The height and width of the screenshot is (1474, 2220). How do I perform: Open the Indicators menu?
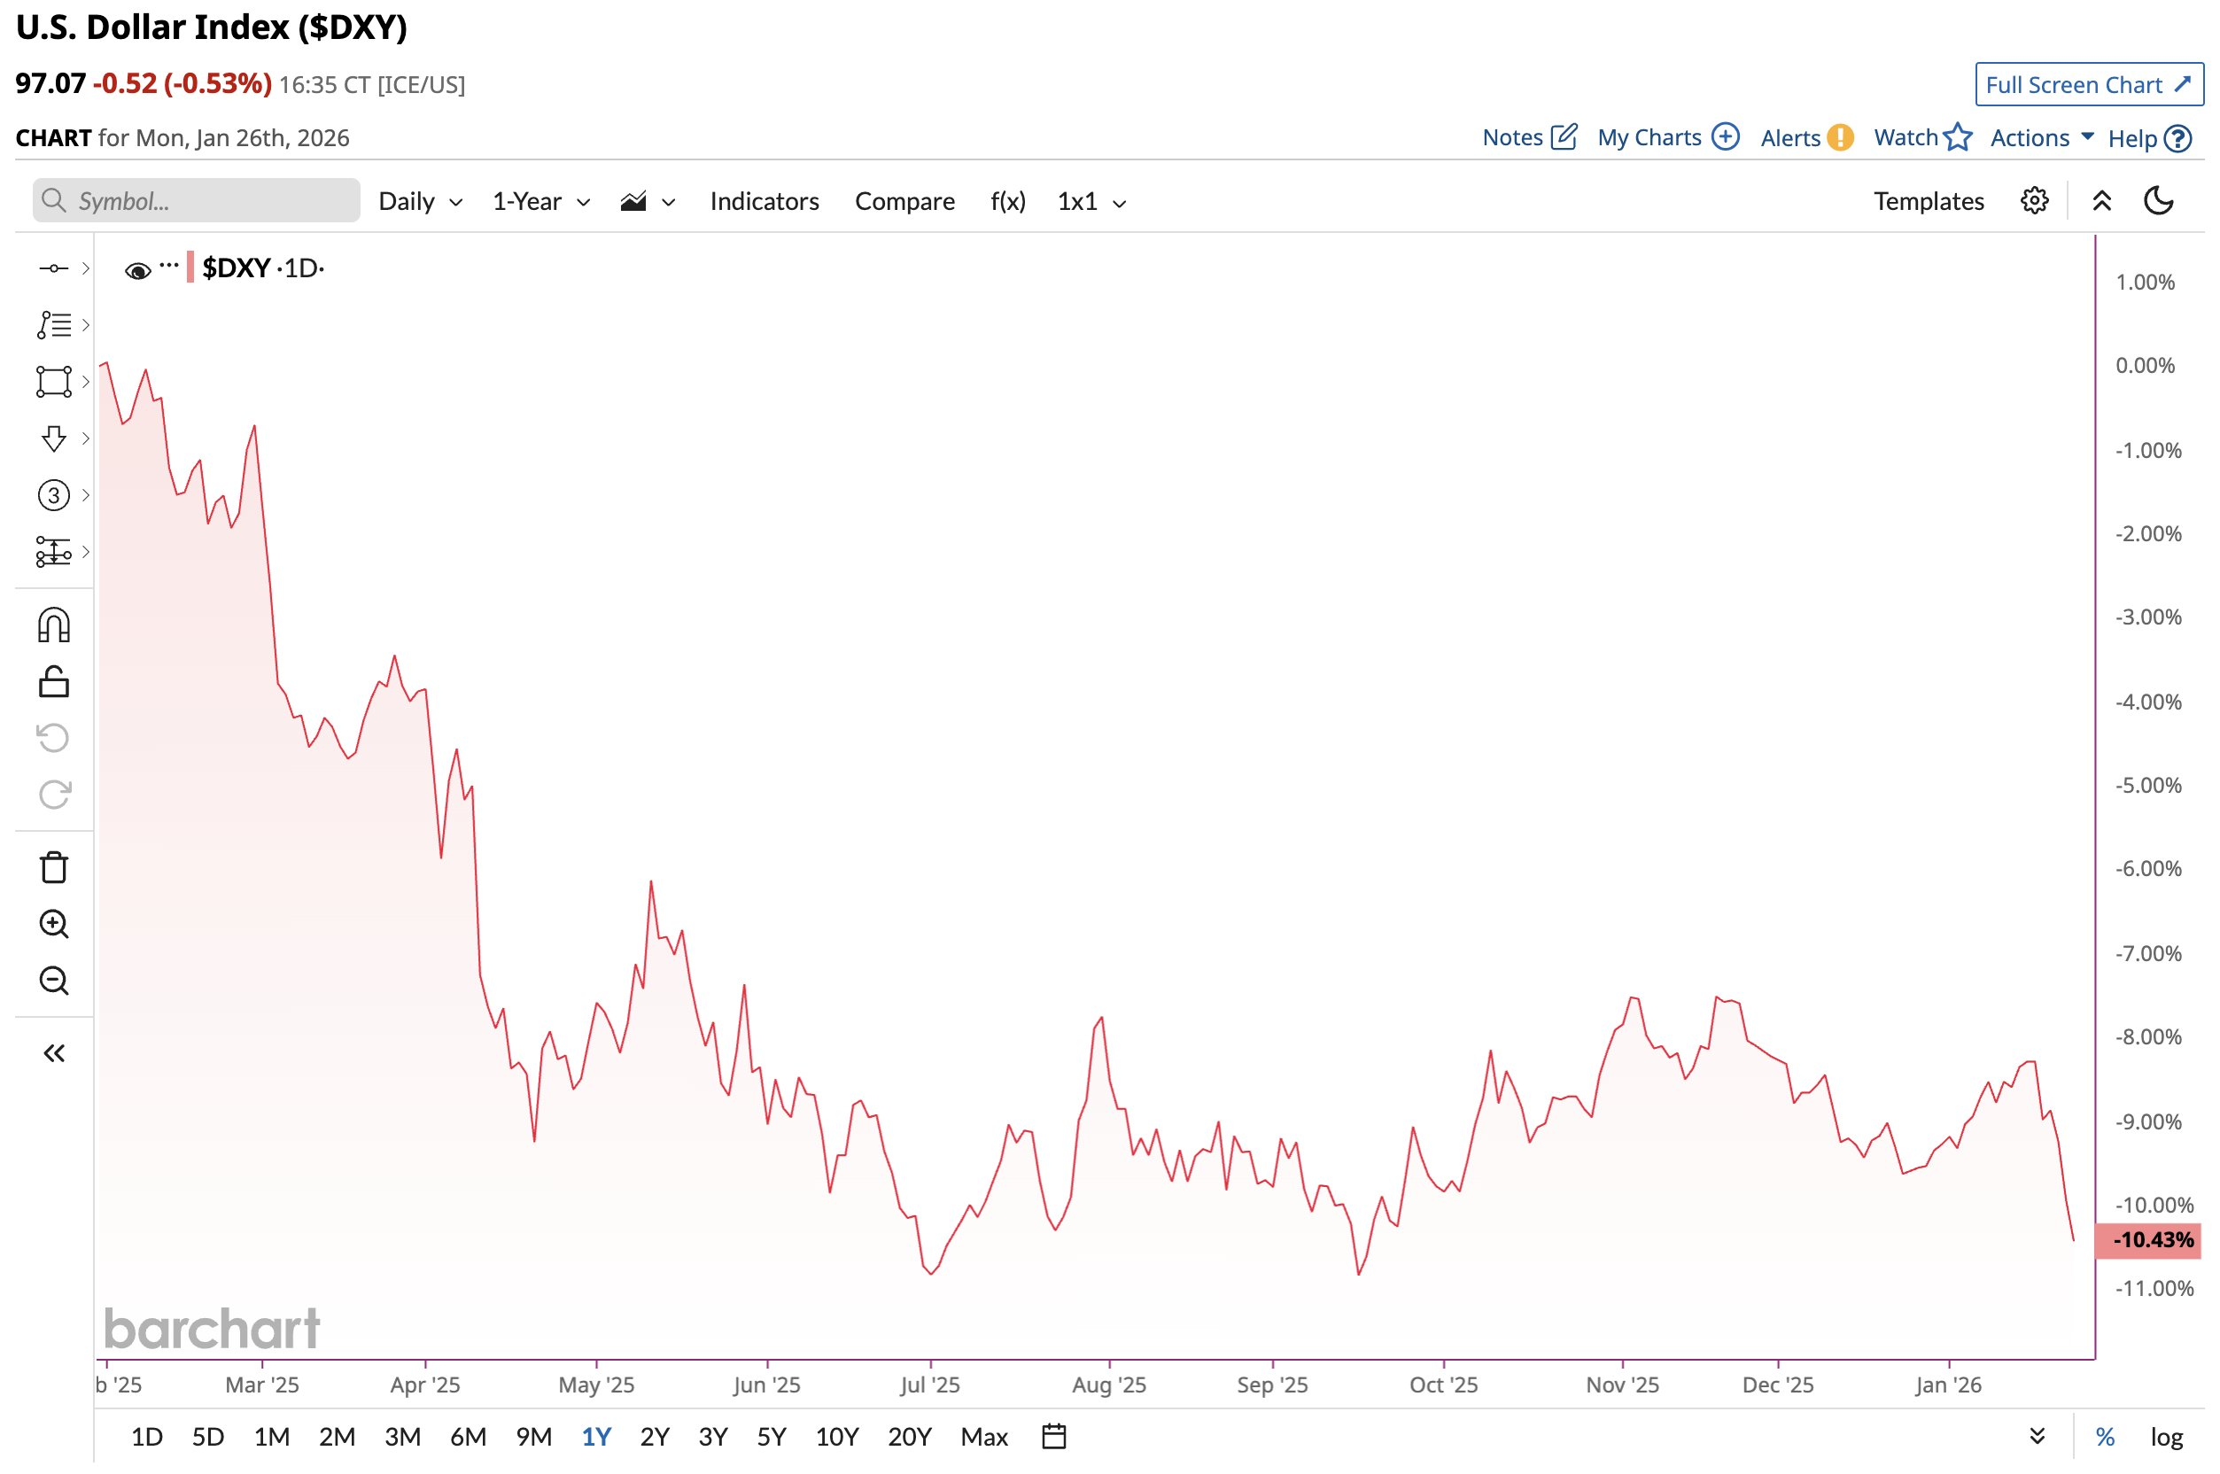point(765,201)
